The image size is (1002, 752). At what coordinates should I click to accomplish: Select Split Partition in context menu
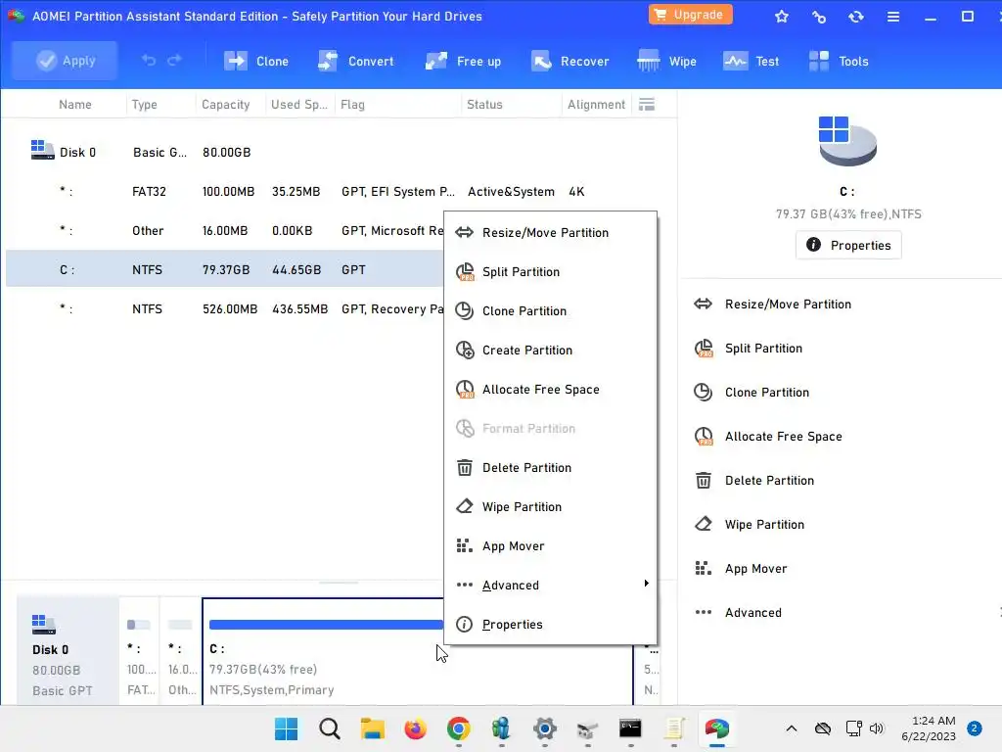click(x=550, y=272)
